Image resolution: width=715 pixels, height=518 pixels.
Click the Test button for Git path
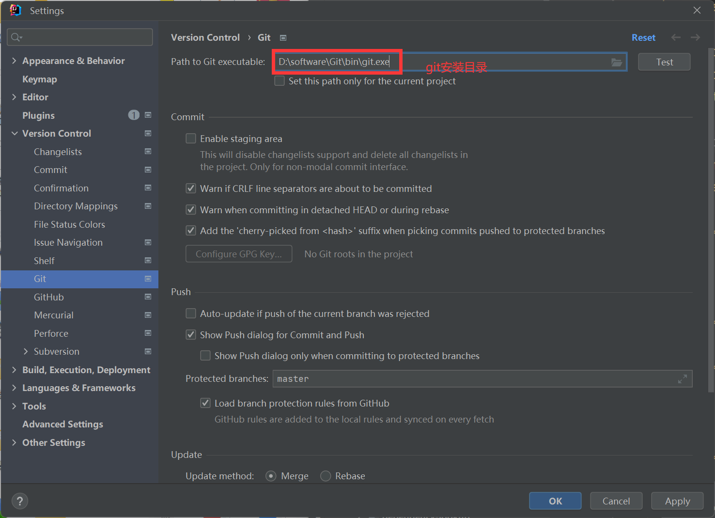pyautogui.click(x=664, y=62)
